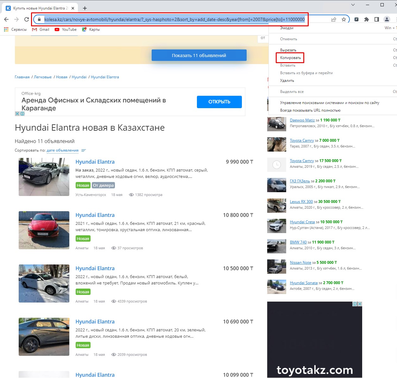The width and height of the screenshot is (397, 378).
Task: Click the ОТКРЫТЬ ad button
Action: click(x=219, y=102)
